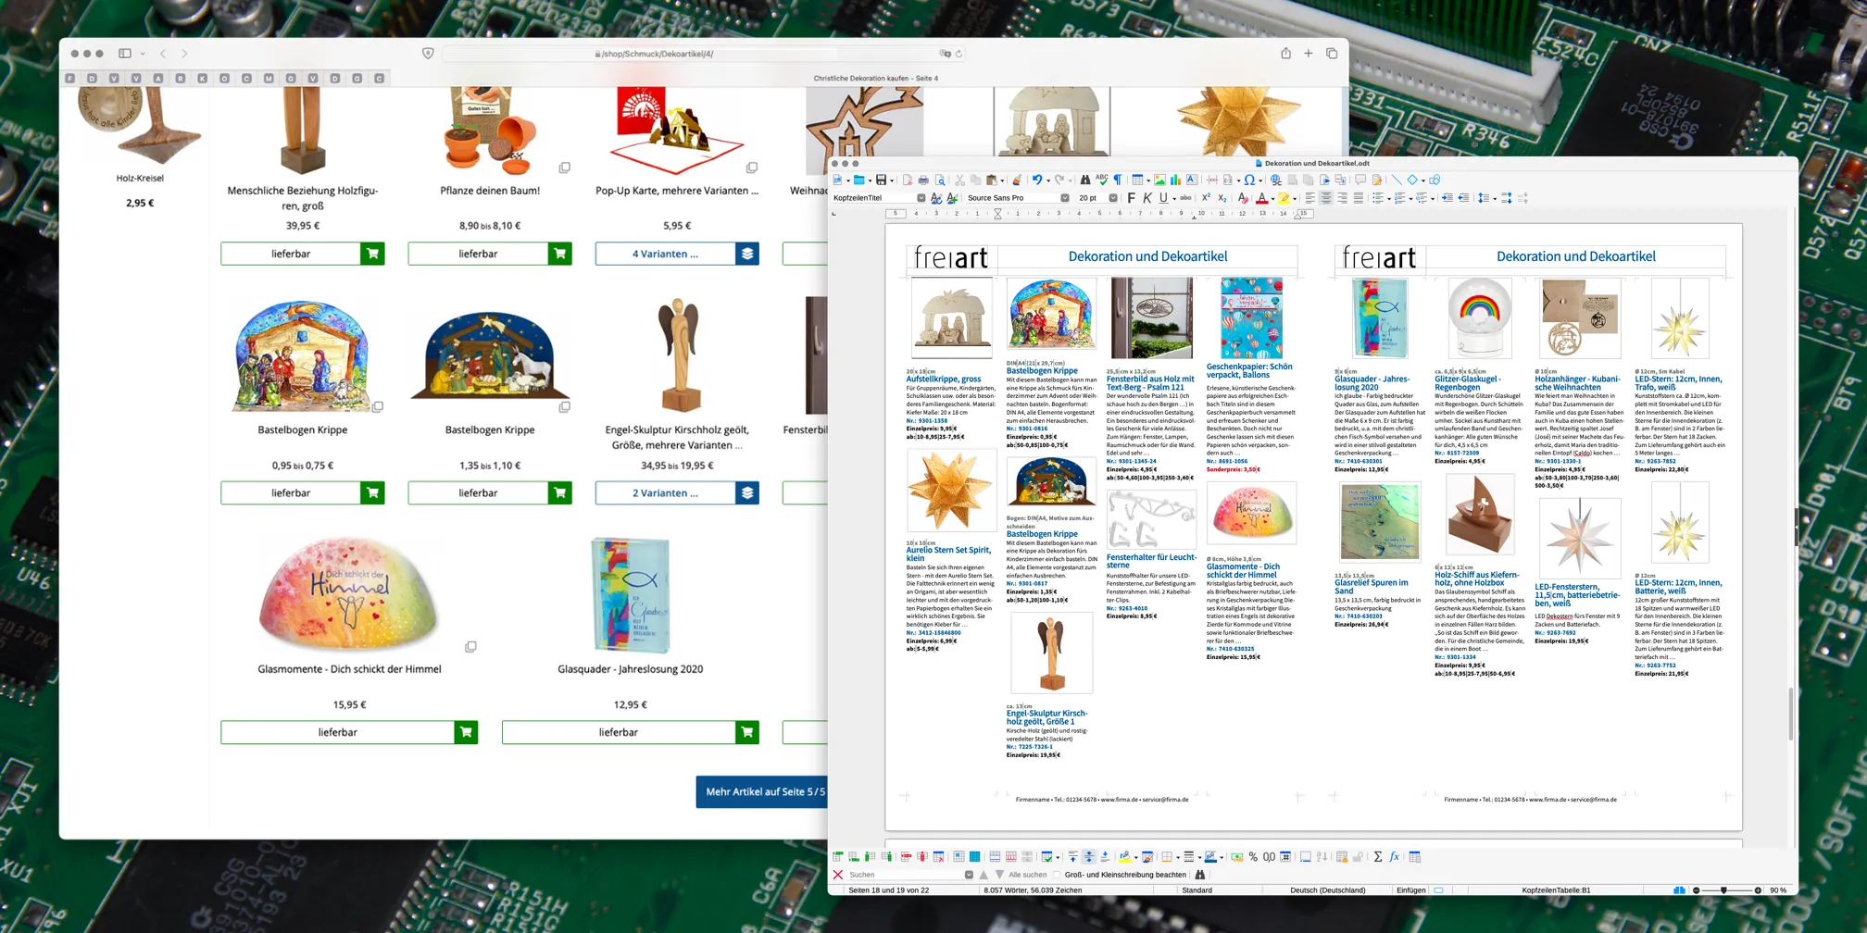The width and height of the screenshot is (1867, 933).
Task: Click the 4 Varianten product button
Action: (x=667, y=253)
